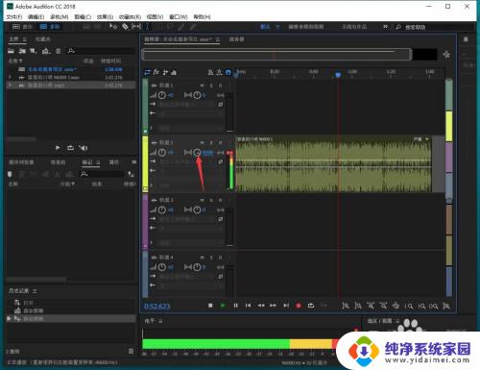This screenshot has width=480, height=370.
Task: Select 编辑音频到视频 workspace
Action: tap(306, 27)
